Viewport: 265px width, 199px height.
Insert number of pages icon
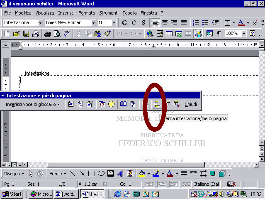(x=80, y=104)
